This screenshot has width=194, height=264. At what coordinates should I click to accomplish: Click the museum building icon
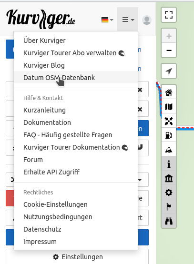(169, 178)
